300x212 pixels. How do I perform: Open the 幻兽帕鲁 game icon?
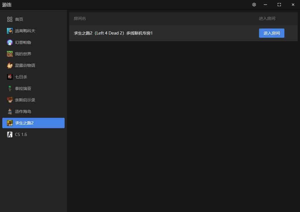click(10, 42)
